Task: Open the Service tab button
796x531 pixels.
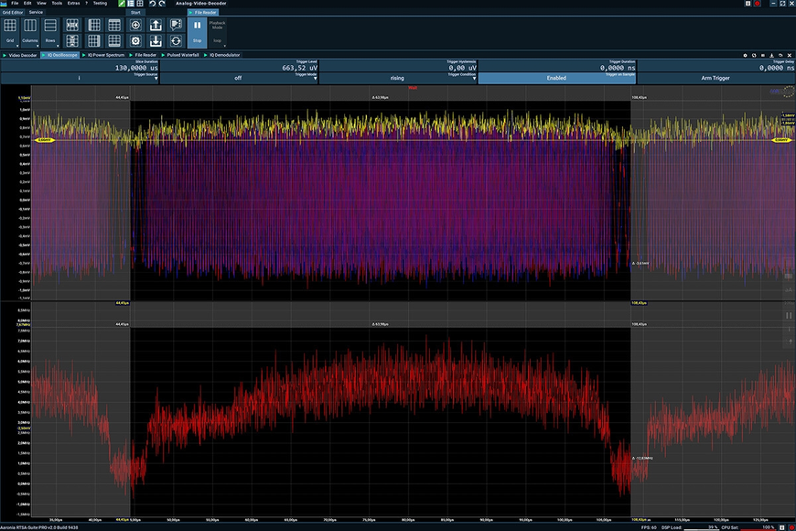Action: coord(36,12)
